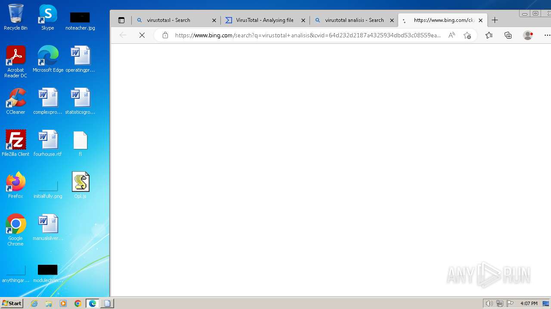Open the network tray icon

click(x=500, y=303)
